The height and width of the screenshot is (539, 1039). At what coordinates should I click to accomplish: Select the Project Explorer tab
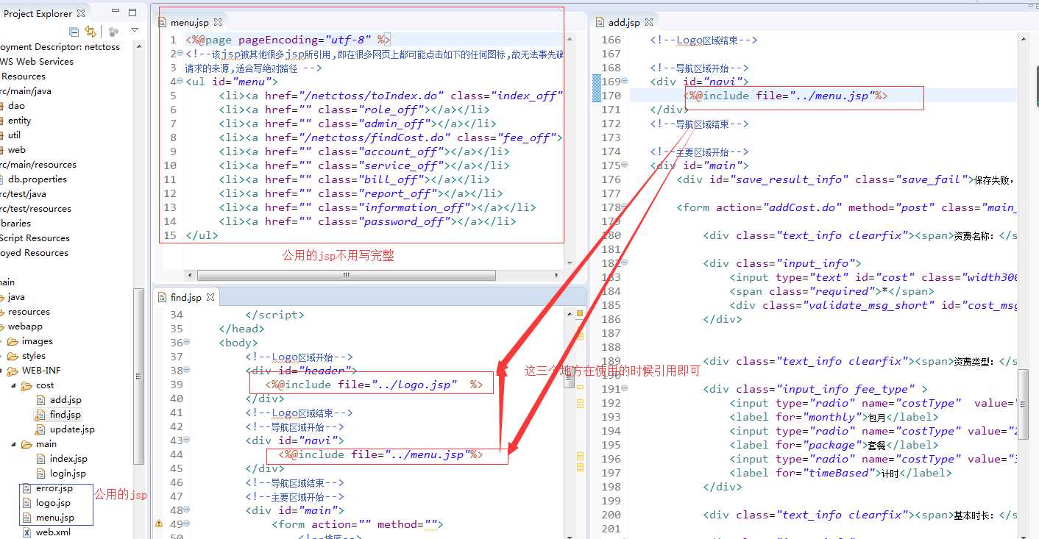[38, 13]
